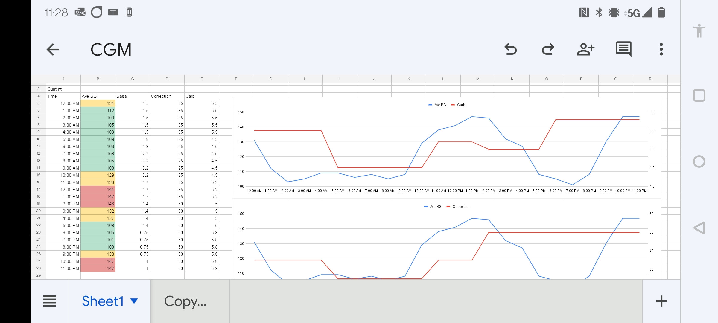Screen dimensions: 718x323
Task: Select Ave BG cell 127 in 4:00 PM row
Action: click(98, 218)
